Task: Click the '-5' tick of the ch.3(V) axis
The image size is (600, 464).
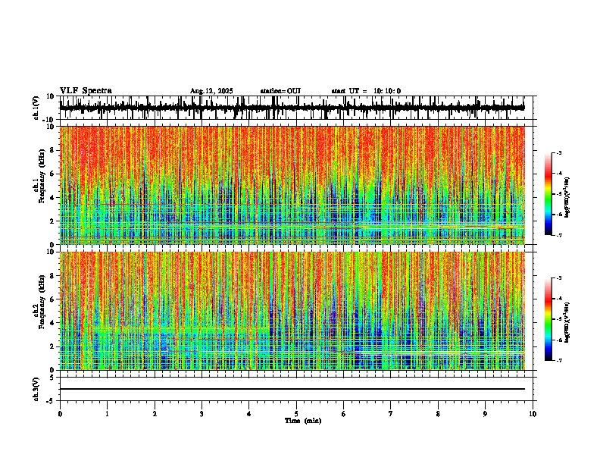Action: pyautogui.click(x=51, y=401)
